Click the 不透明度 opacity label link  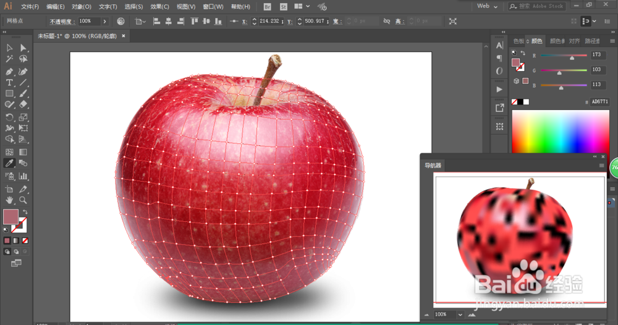(62, 21)
